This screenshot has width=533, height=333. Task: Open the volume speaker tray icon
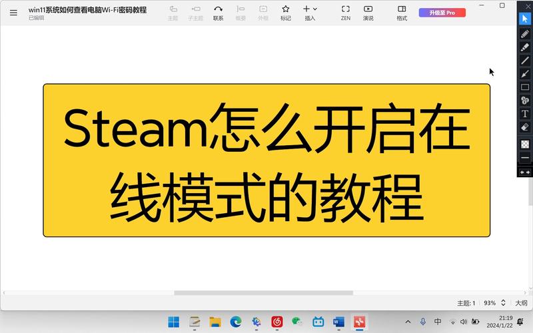(463, 322)
